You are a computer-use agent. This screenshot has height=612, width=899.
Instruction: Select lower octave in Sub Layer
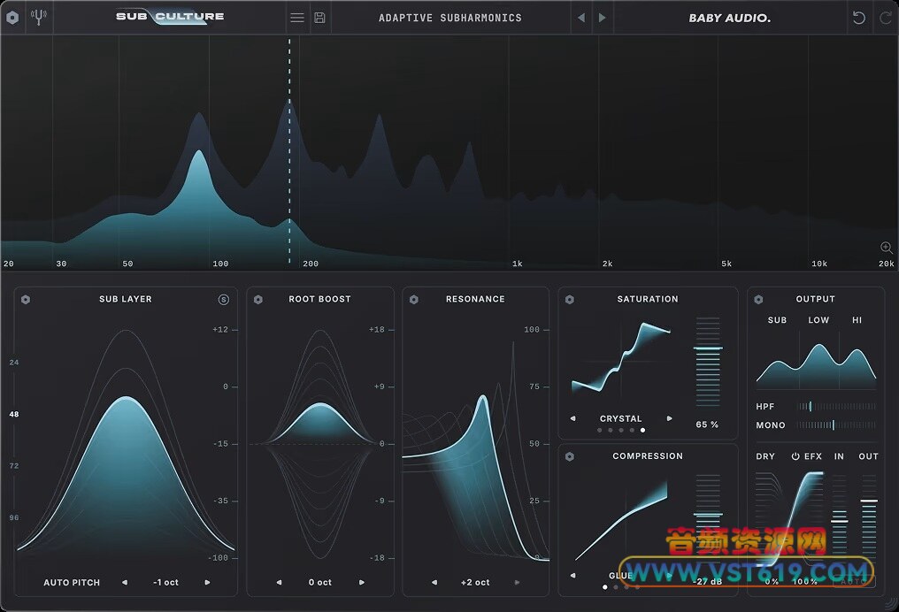125,582
